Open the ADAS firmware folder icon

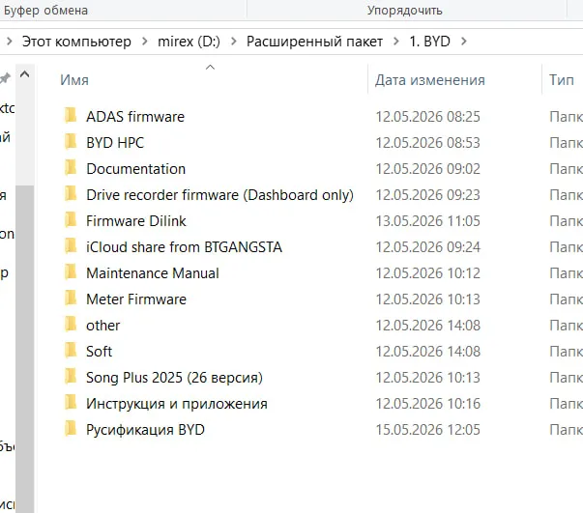tap(71, 116)
